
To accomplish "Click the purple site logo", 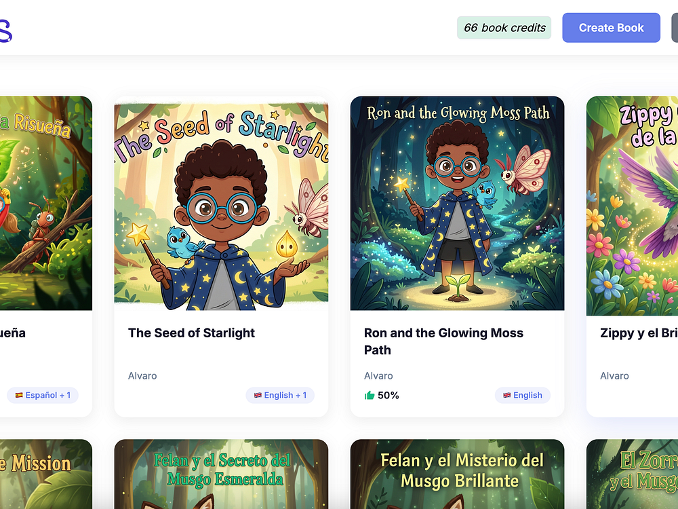I will point(5,31).
